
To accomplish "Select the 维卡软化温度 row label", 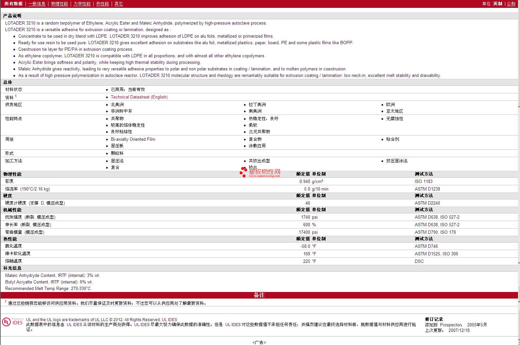I will (18, 254).
